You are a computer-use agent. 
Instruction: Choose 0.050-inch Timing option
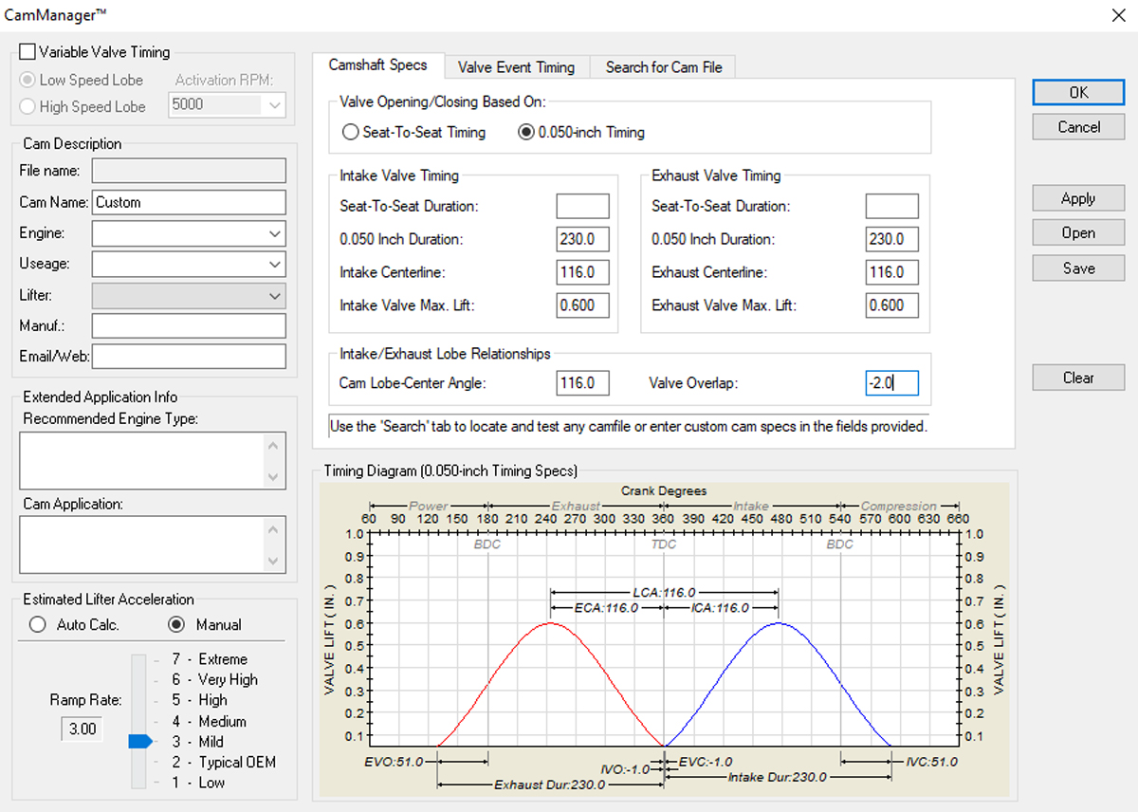525,133
